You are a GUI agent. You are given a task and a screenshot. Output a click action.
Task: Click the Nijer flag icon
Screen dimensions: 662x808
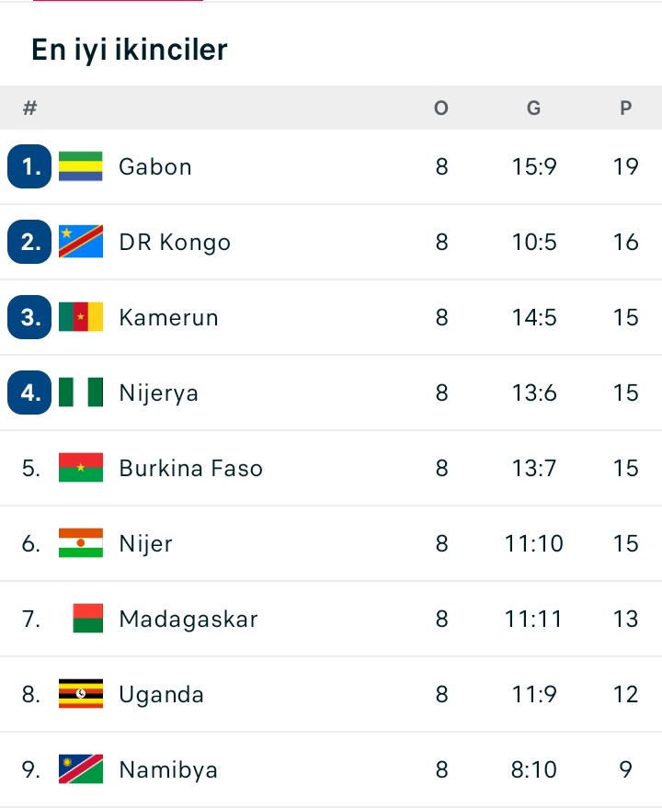81,543
